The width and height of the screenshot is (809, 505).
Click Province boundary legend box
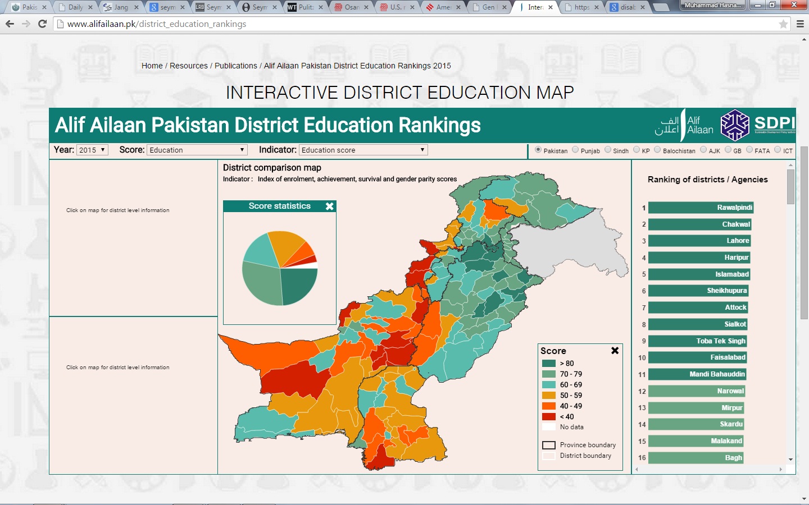coord(549,446)
